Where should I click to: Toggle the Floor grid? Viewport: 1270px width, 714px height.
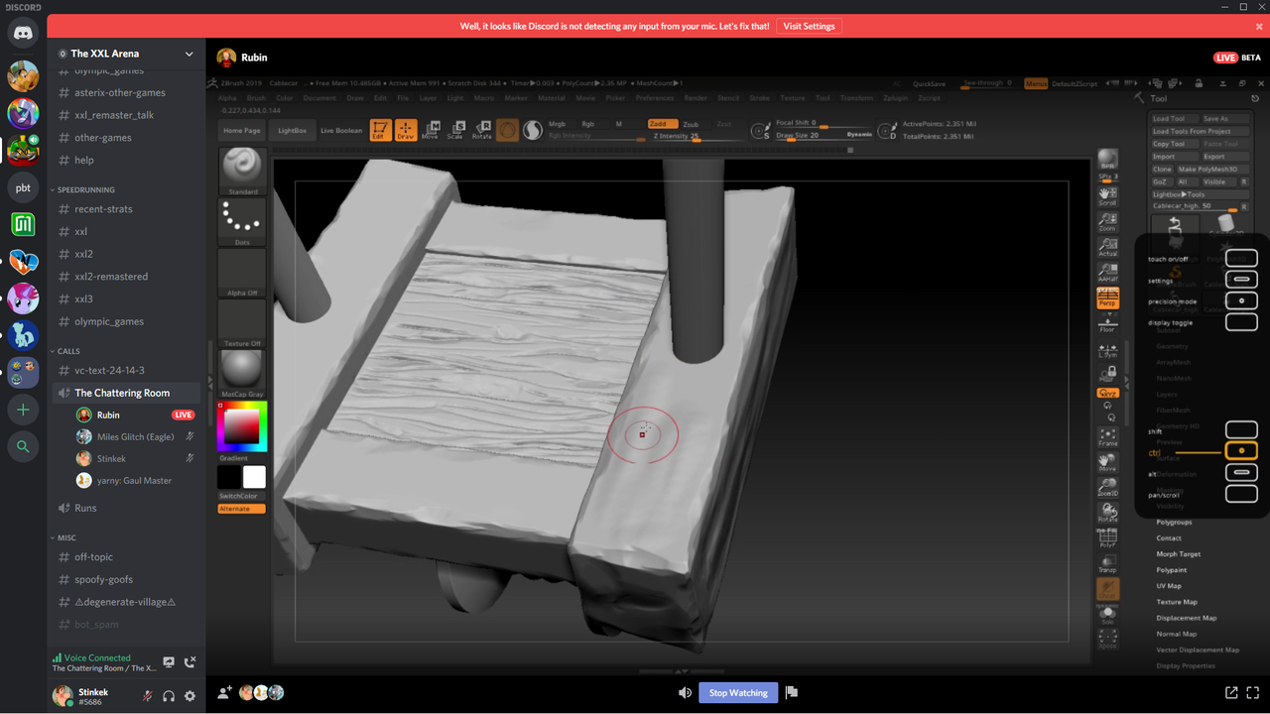[1108, 323]
